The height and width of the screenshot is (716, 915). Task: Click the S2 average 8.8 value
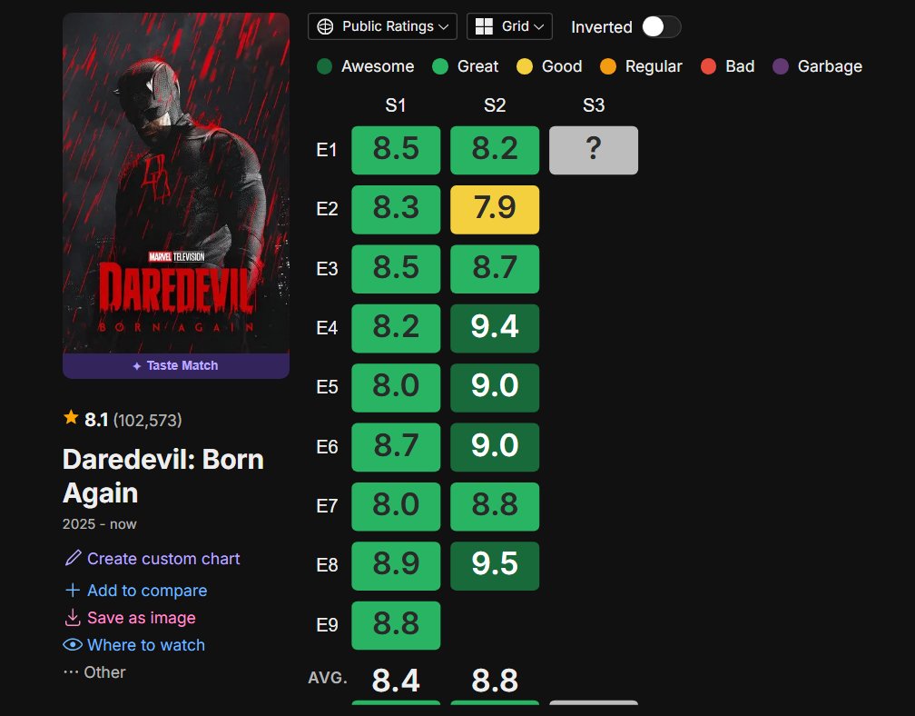[495, 681]
